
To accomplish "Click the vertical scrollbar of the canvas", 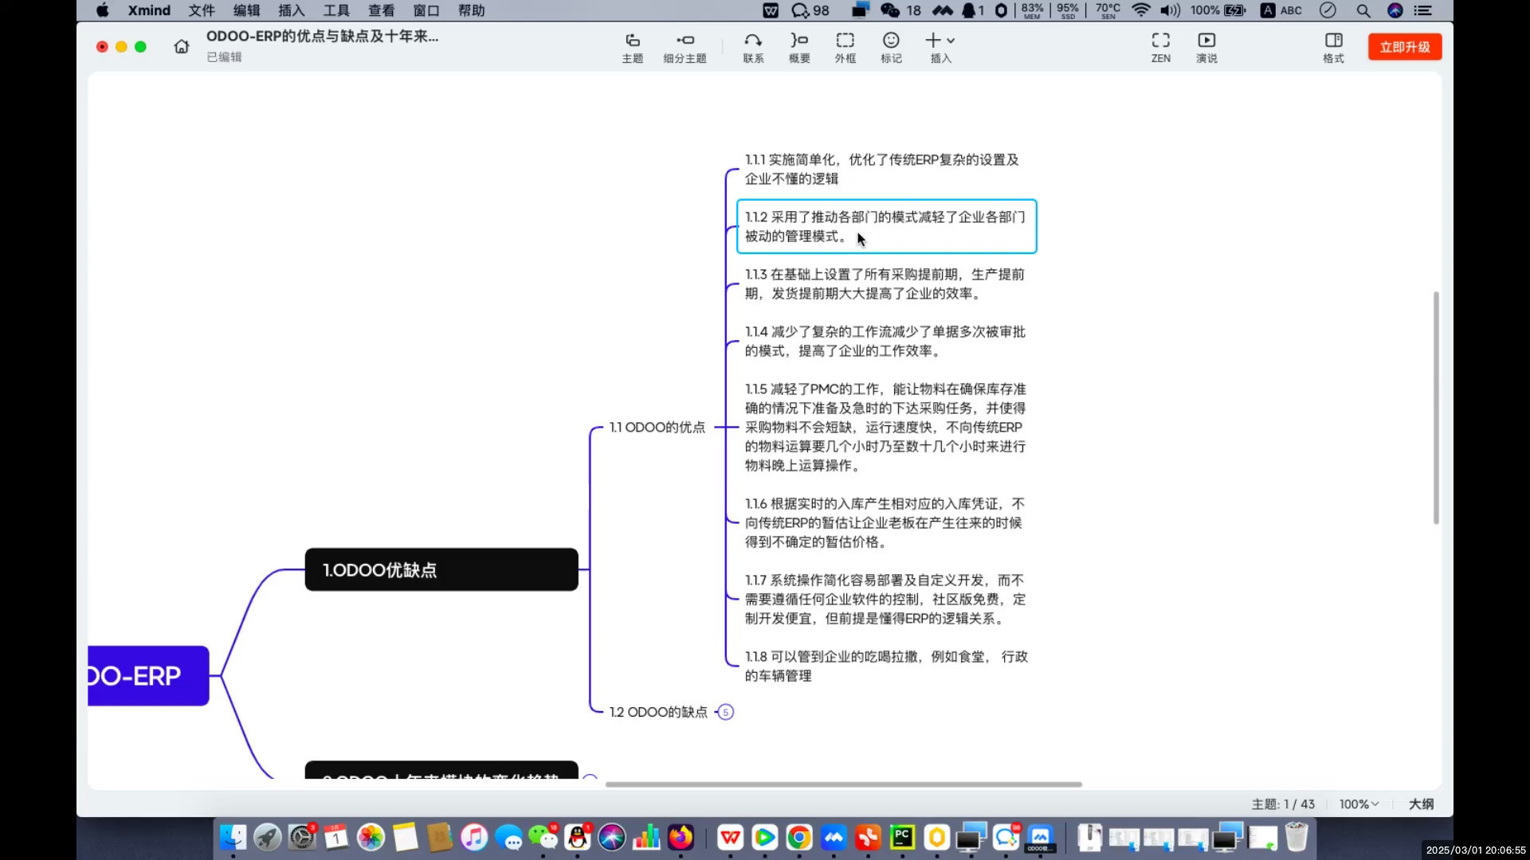I will pyautogui.click(x=1436, y=408).
